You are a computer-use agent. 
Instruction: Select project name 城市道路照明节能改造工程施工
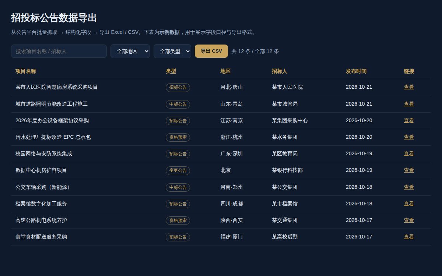pyautogui.click(x=52, y=104)
